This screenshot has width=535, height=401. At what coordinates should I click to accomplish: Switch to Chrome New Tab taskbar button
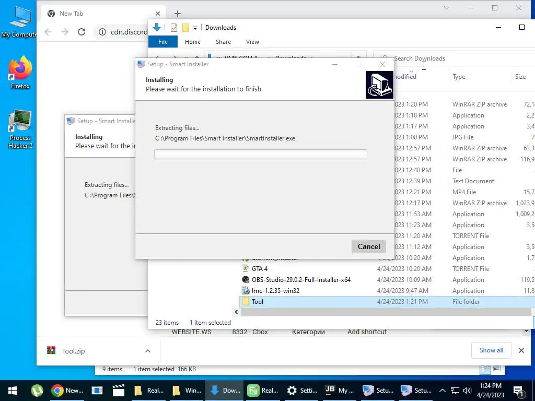pyautogui.click(x=67, y=391)
